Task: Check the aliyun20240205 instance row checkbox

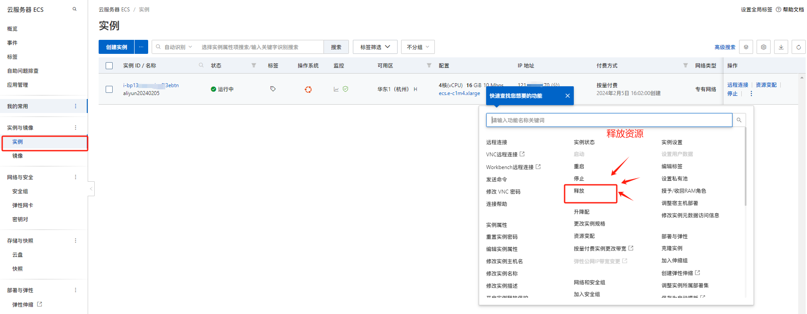Action: pos(109,89)
